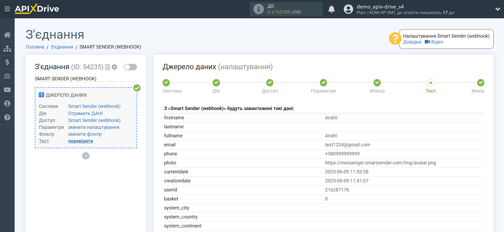Image resolution: width=504 pixels, height=232 pixels.
Task: Click the ДЖЕРЕЛО ДАНИХ block header
Action: (66, 95)
